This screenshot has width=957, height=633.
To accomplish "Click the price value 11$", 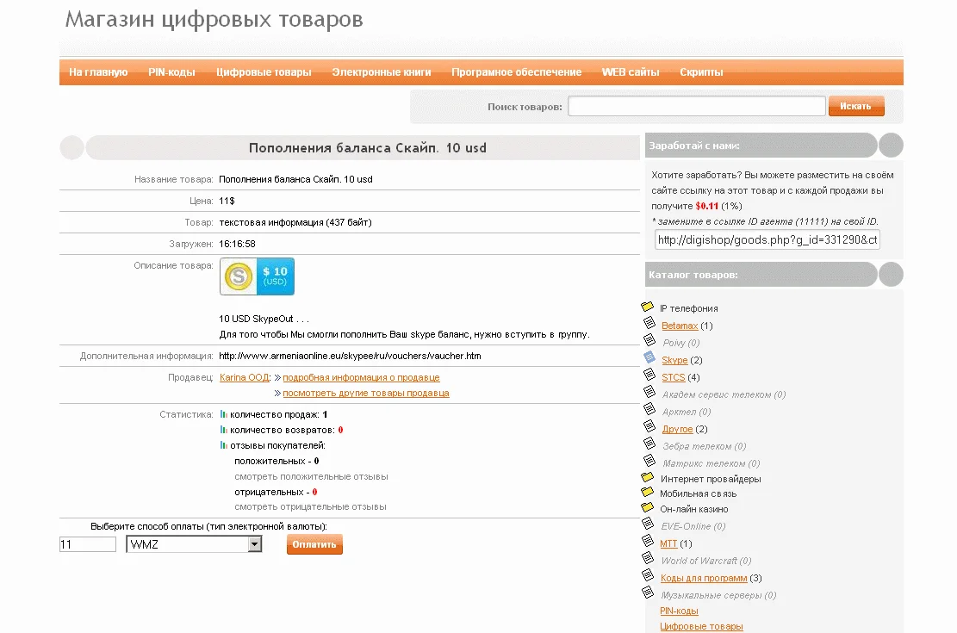I will [227, 201].
